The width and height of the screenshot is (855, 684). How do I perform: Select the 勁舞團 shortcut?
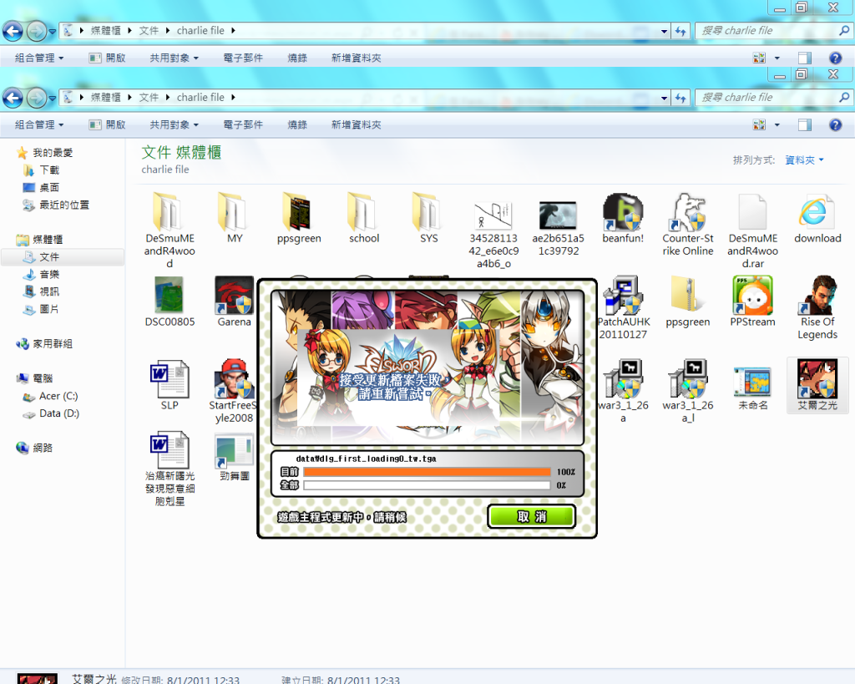(x=234, y=457)
